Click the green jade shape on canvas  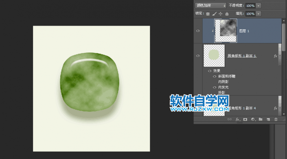(x=90, y=82)
